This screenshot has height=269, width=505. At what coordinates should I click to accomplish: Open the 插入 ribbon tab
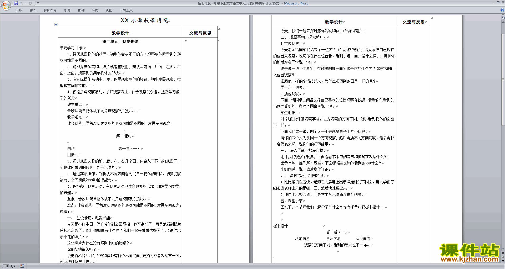(x=33, y=10)
